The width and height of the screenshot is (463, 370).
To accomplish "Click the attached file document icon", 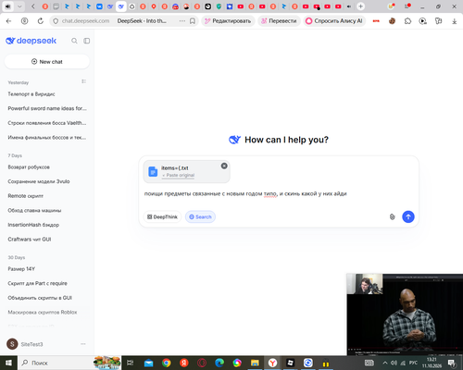I will point(153,171).
